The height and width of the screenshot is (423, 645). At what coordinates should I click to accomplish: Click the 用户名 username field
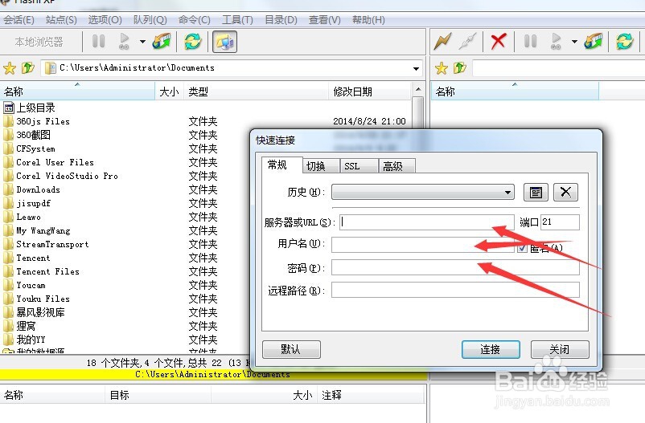423,245
